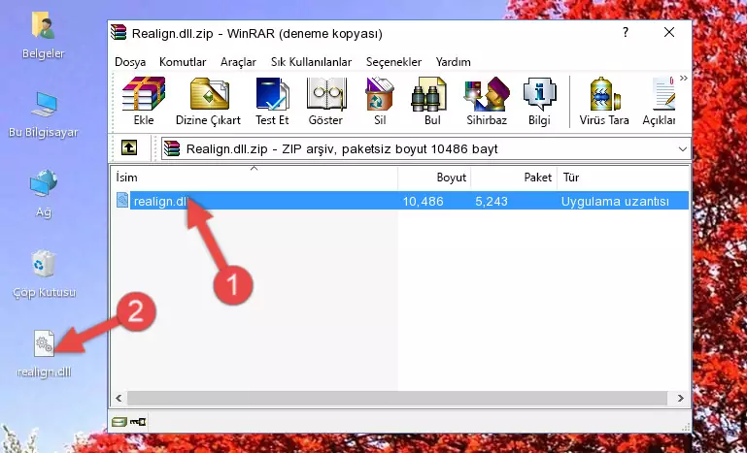747x453 pixels.
Task: Open the Sık Kullanılanlar menu
Action: 311,62
